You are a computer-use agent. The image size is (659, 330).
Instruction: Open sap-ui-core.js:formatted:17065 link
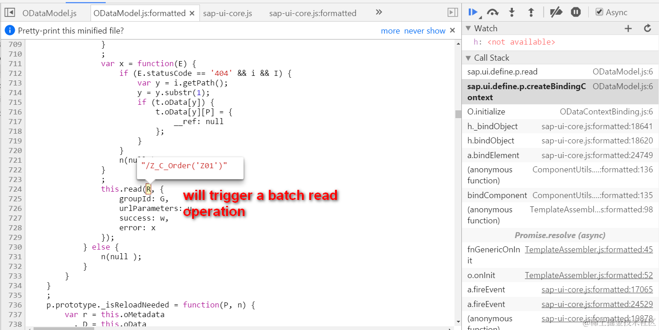[597, 290]
